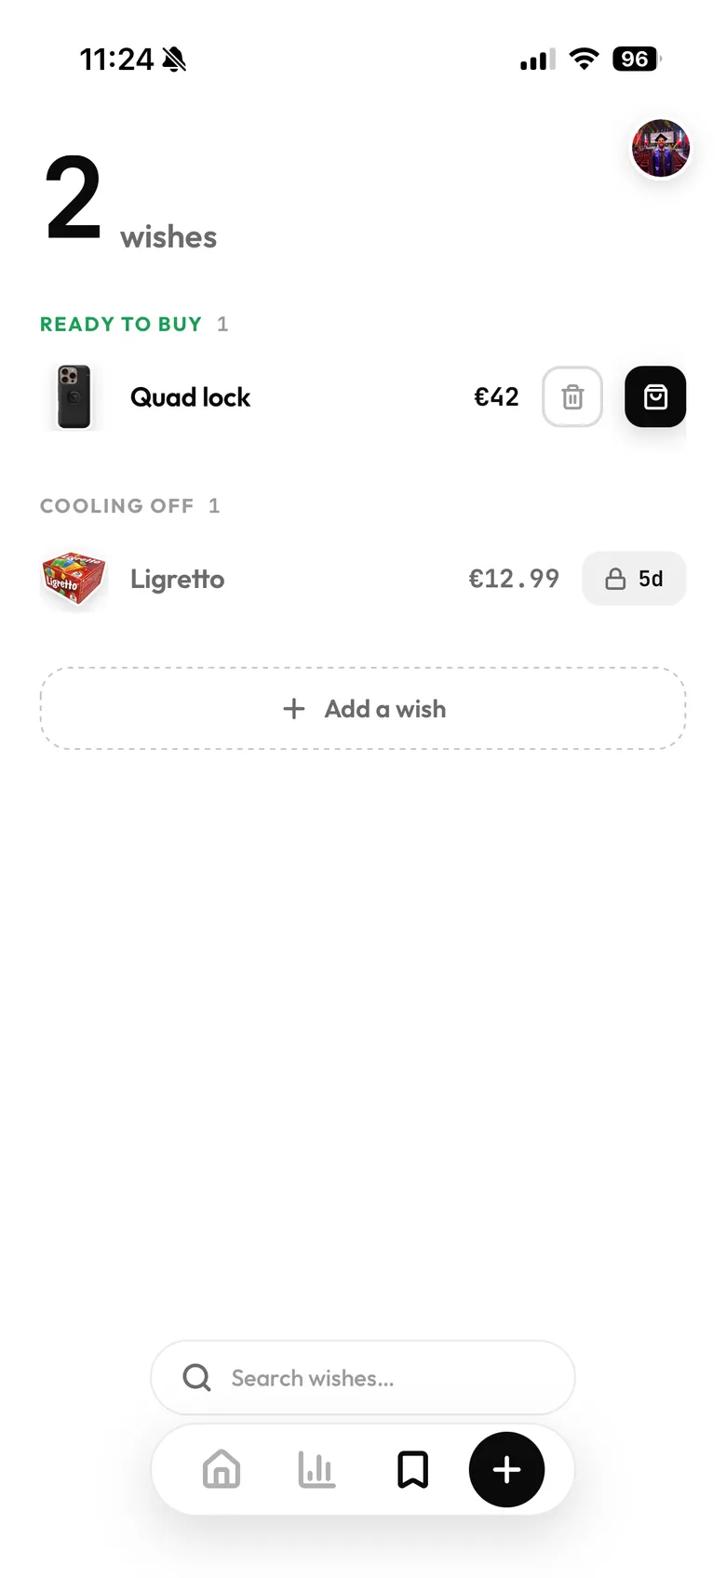Select the Quad lock wish title
The height and width of the screenshot is (1578, 726).
190,397
